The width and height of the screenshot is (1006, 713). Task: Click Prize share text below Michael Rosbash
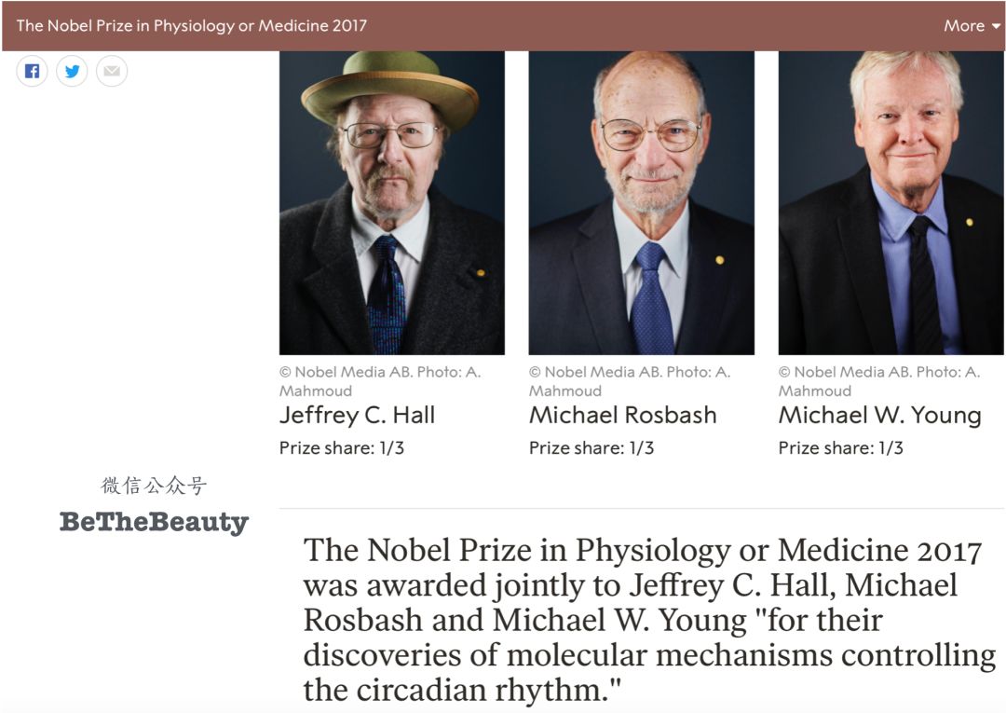click(x=591, y=448)
